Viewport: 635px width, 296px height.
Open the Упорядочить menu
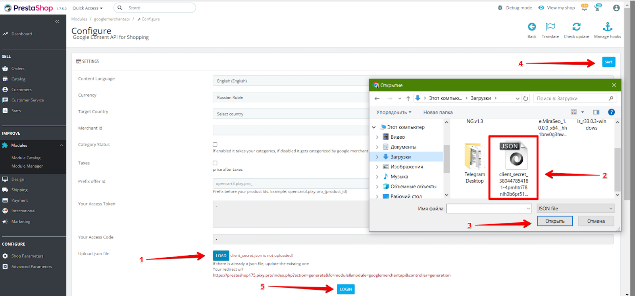coord(394,112)
